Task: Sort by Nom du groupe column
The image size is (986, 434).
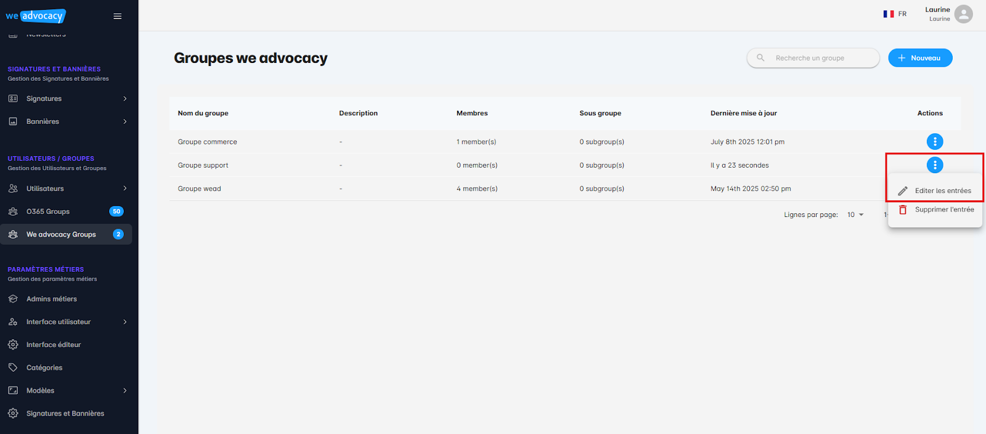Action: [x=203, y=113]
